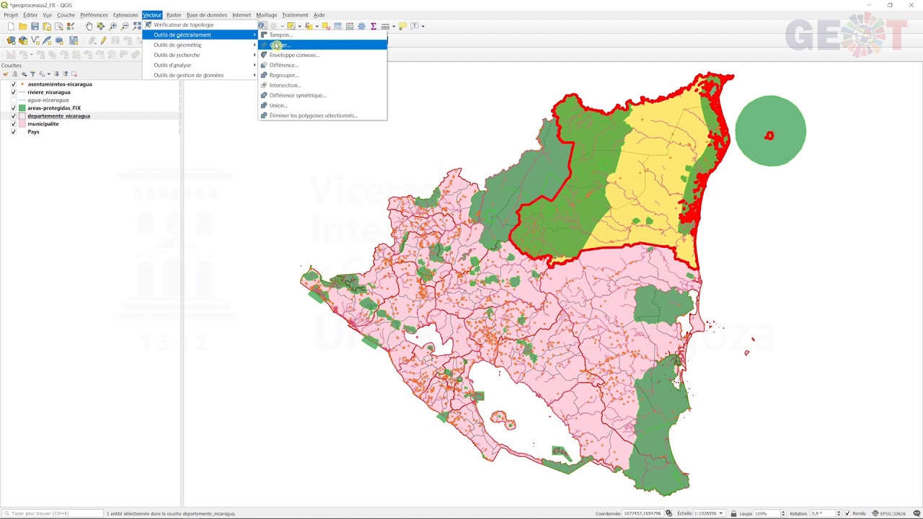Open the Traitement menu
This screenshot has width=923, height=519.
295,14
